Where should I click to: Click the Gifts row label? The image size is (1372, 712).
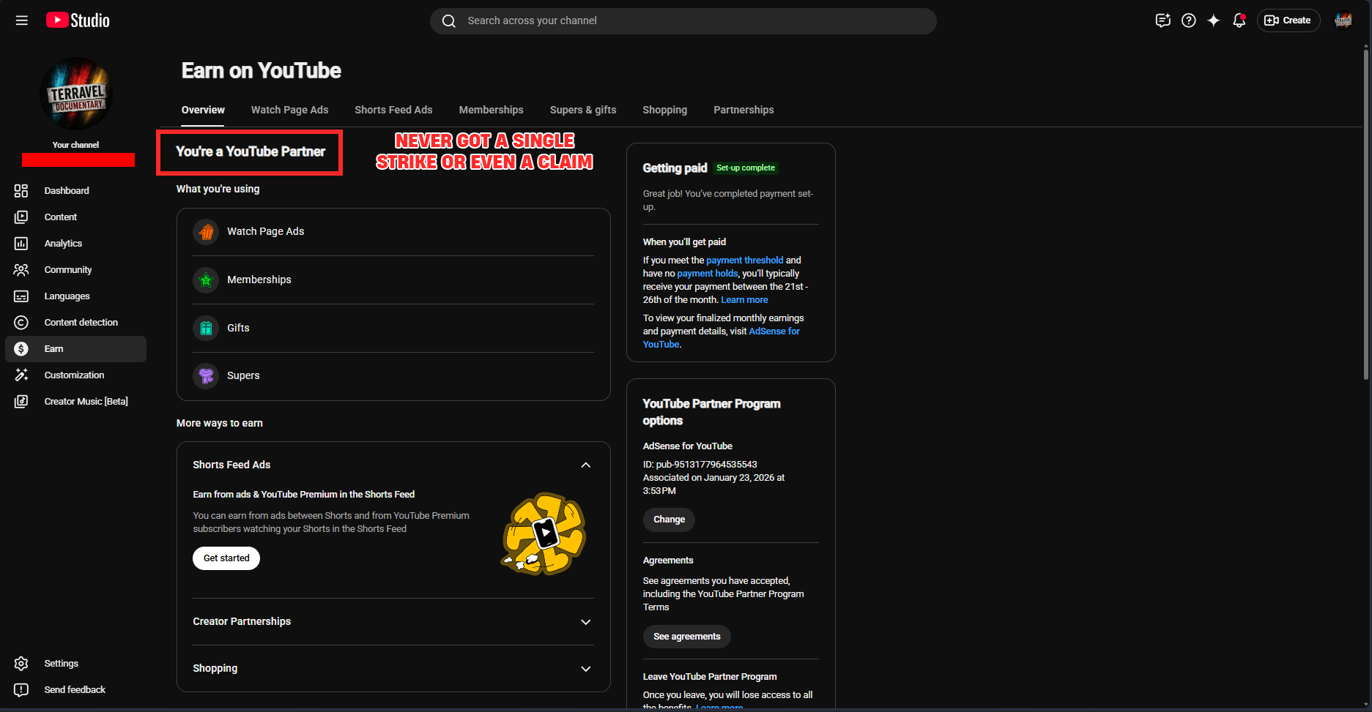(x=238, y=329)
